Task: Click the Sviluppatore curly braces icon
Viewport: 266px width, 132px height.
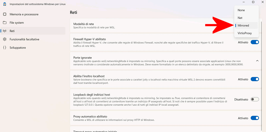Action: (5, 48)
